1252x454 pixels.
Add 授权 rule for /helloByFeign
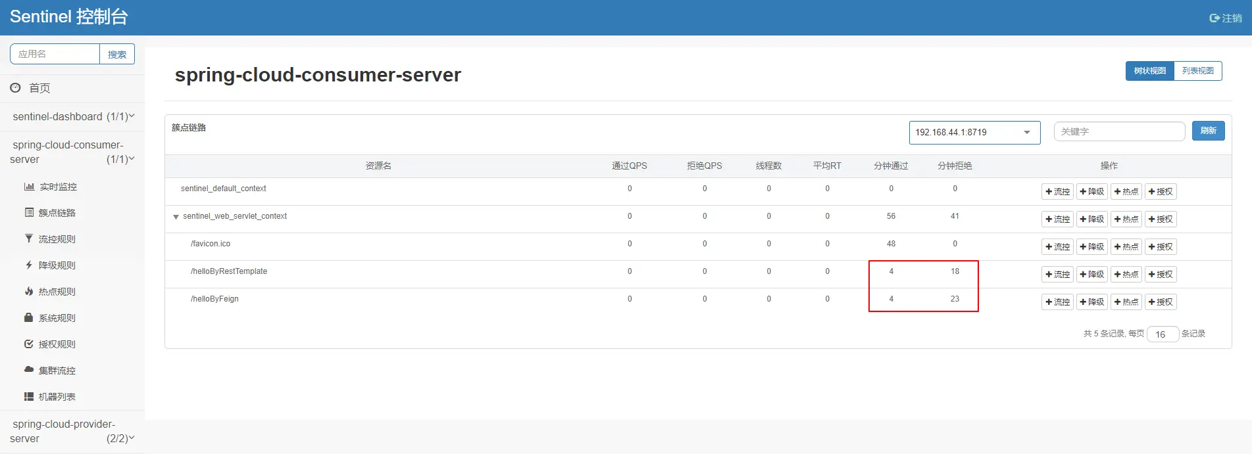tap(1161, 302)
